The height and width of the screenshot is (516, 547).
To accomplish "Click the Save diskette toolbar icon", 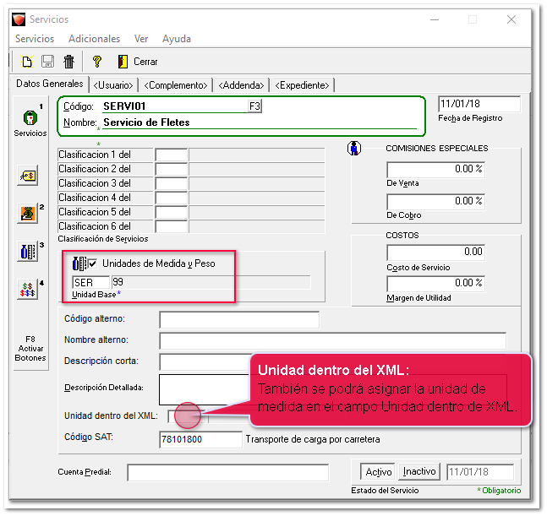I will coord(48,62).
